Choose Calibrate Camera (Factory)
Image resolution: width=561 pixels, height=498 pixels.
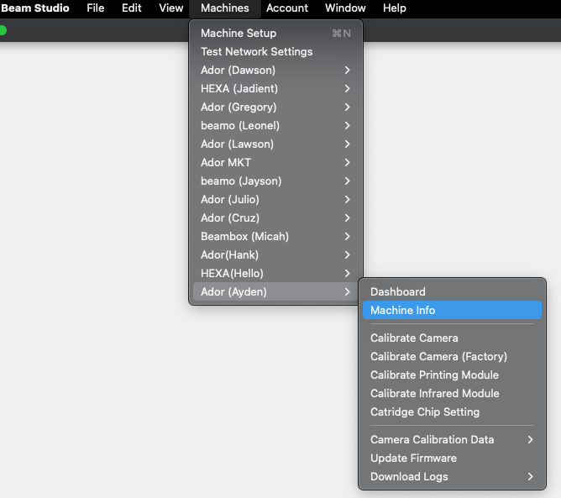click(452, 356)
